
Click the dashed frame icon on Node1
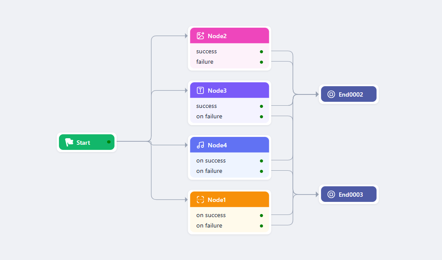pos(200,200)
